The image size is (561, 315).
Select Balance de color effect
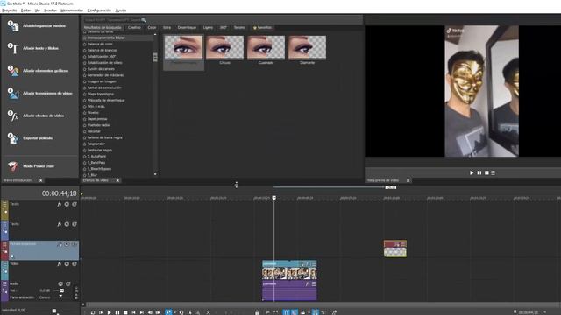pyautogui.click(x=100, y=44)
